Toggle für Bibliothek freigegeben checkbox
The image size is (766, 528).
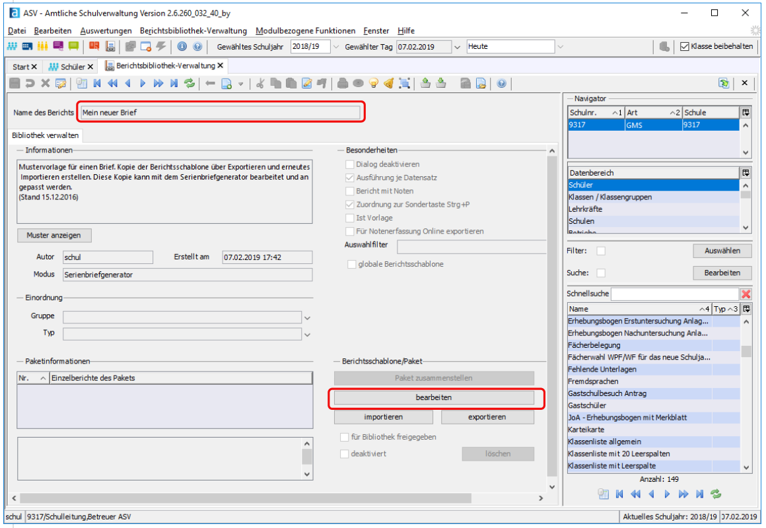tap(345, 437)
